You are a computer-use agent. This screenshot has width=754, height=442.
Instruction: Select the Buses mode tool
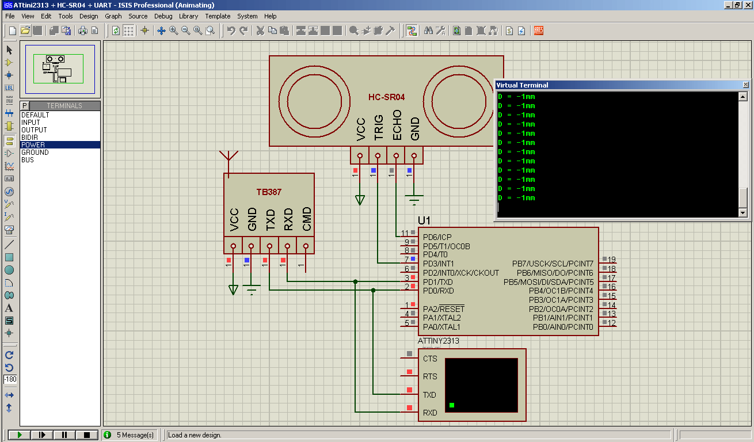click(x=9, y=113)
